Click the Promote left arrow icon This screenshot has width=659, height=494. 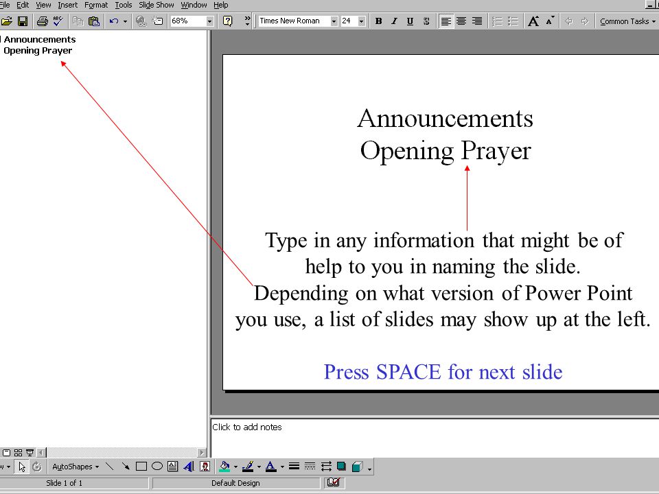[x=568, y=21]
